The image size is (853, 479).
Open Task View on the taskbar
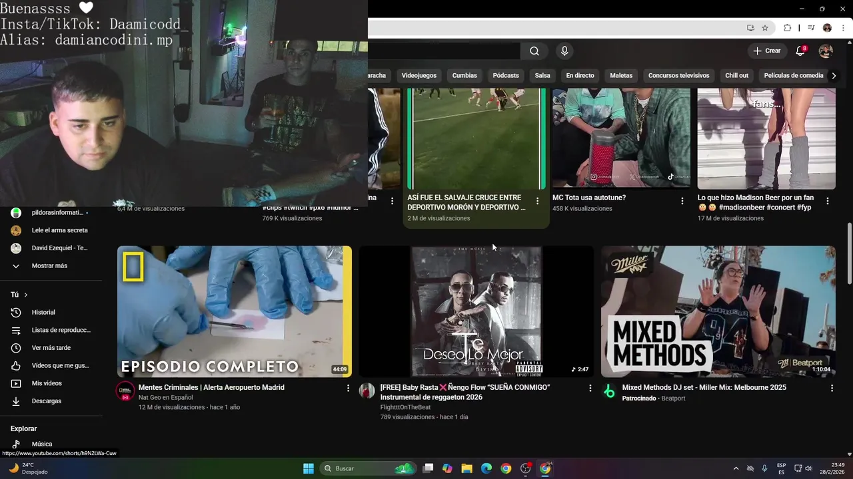[428, 468]
